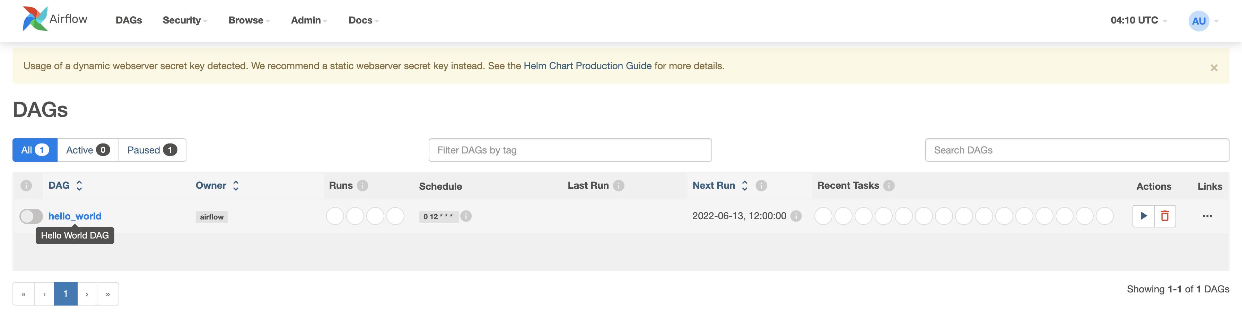Screen dimensions: 1242x318
Task: Click the info icon beside Recent Tasks header
Action: [x=889, y=186]
